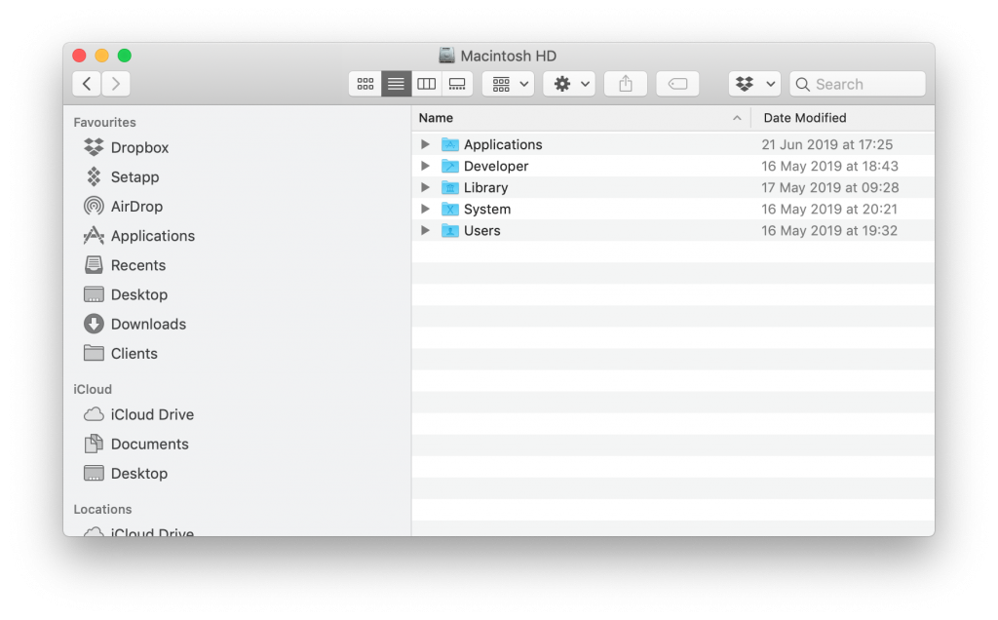
Task: Open Setapp in the sidebar
Action: 134,177
